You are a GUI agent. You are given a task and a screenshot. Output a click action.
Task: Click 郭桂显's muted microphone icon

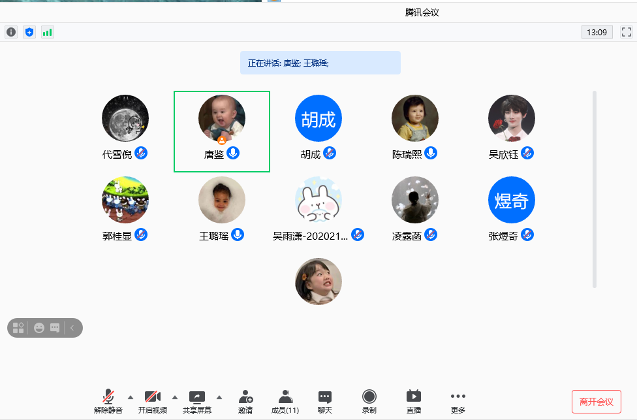click(x=141, y=234)
